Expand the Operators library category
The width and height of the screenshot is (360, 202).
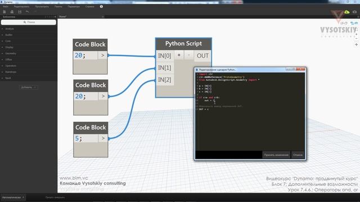(11, 66)
